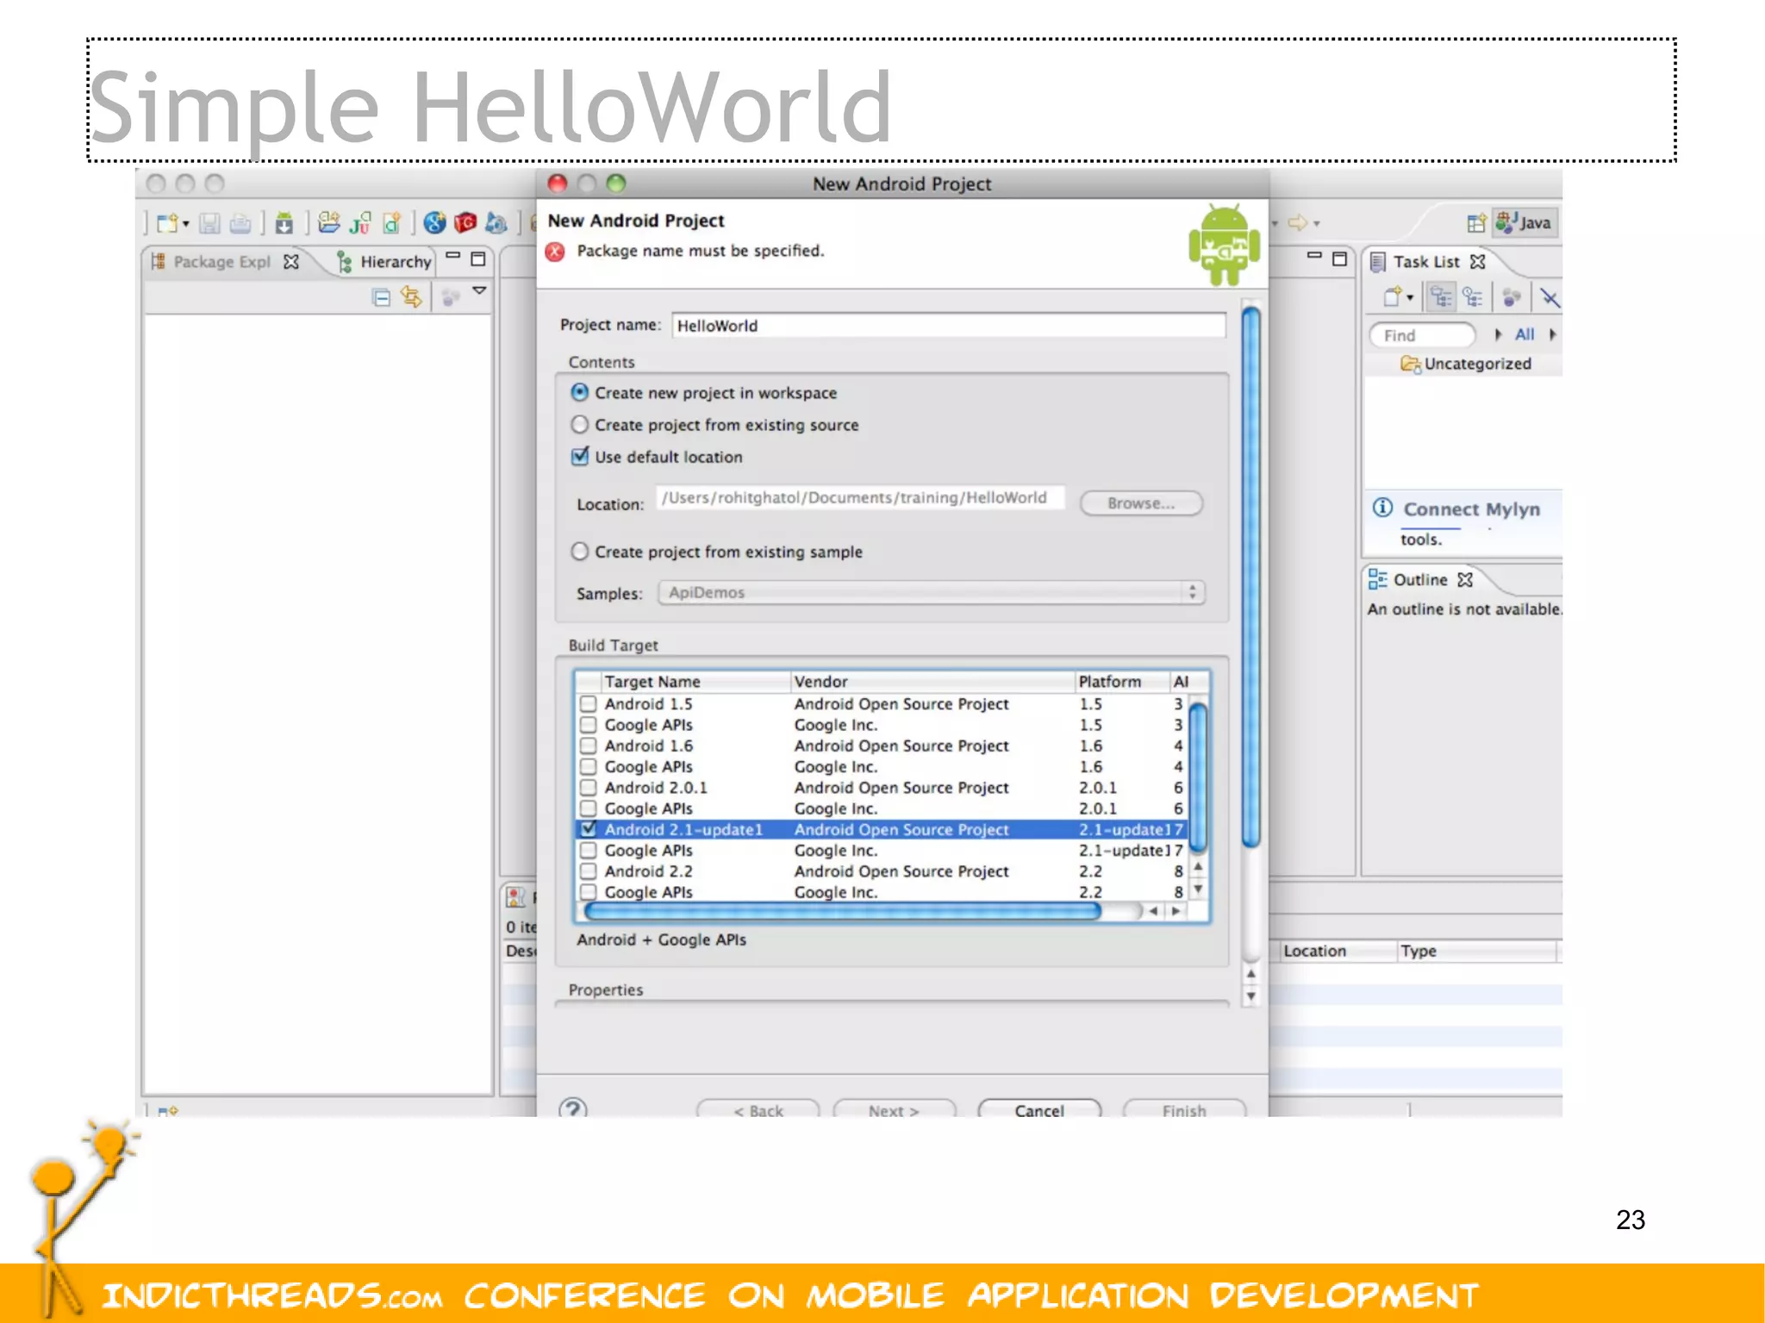Click the build target list horizontal scrollbar
Screen dimensions: 1765x1323
pos(842,911)
